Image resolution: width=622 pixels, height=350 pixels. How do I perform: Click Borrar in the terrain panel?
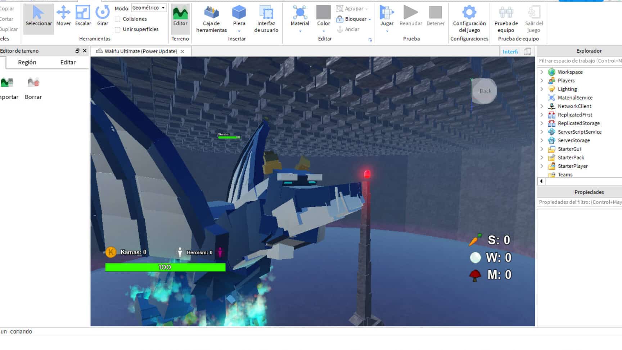[x=33, y=86]
